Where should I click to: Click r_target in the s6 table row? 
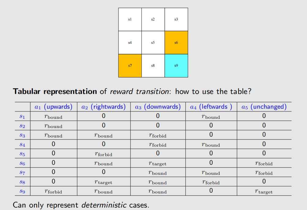click(158, 163)
